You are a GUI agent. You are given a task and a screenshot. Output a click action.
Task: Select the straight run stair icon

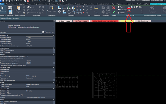[129, 7]
